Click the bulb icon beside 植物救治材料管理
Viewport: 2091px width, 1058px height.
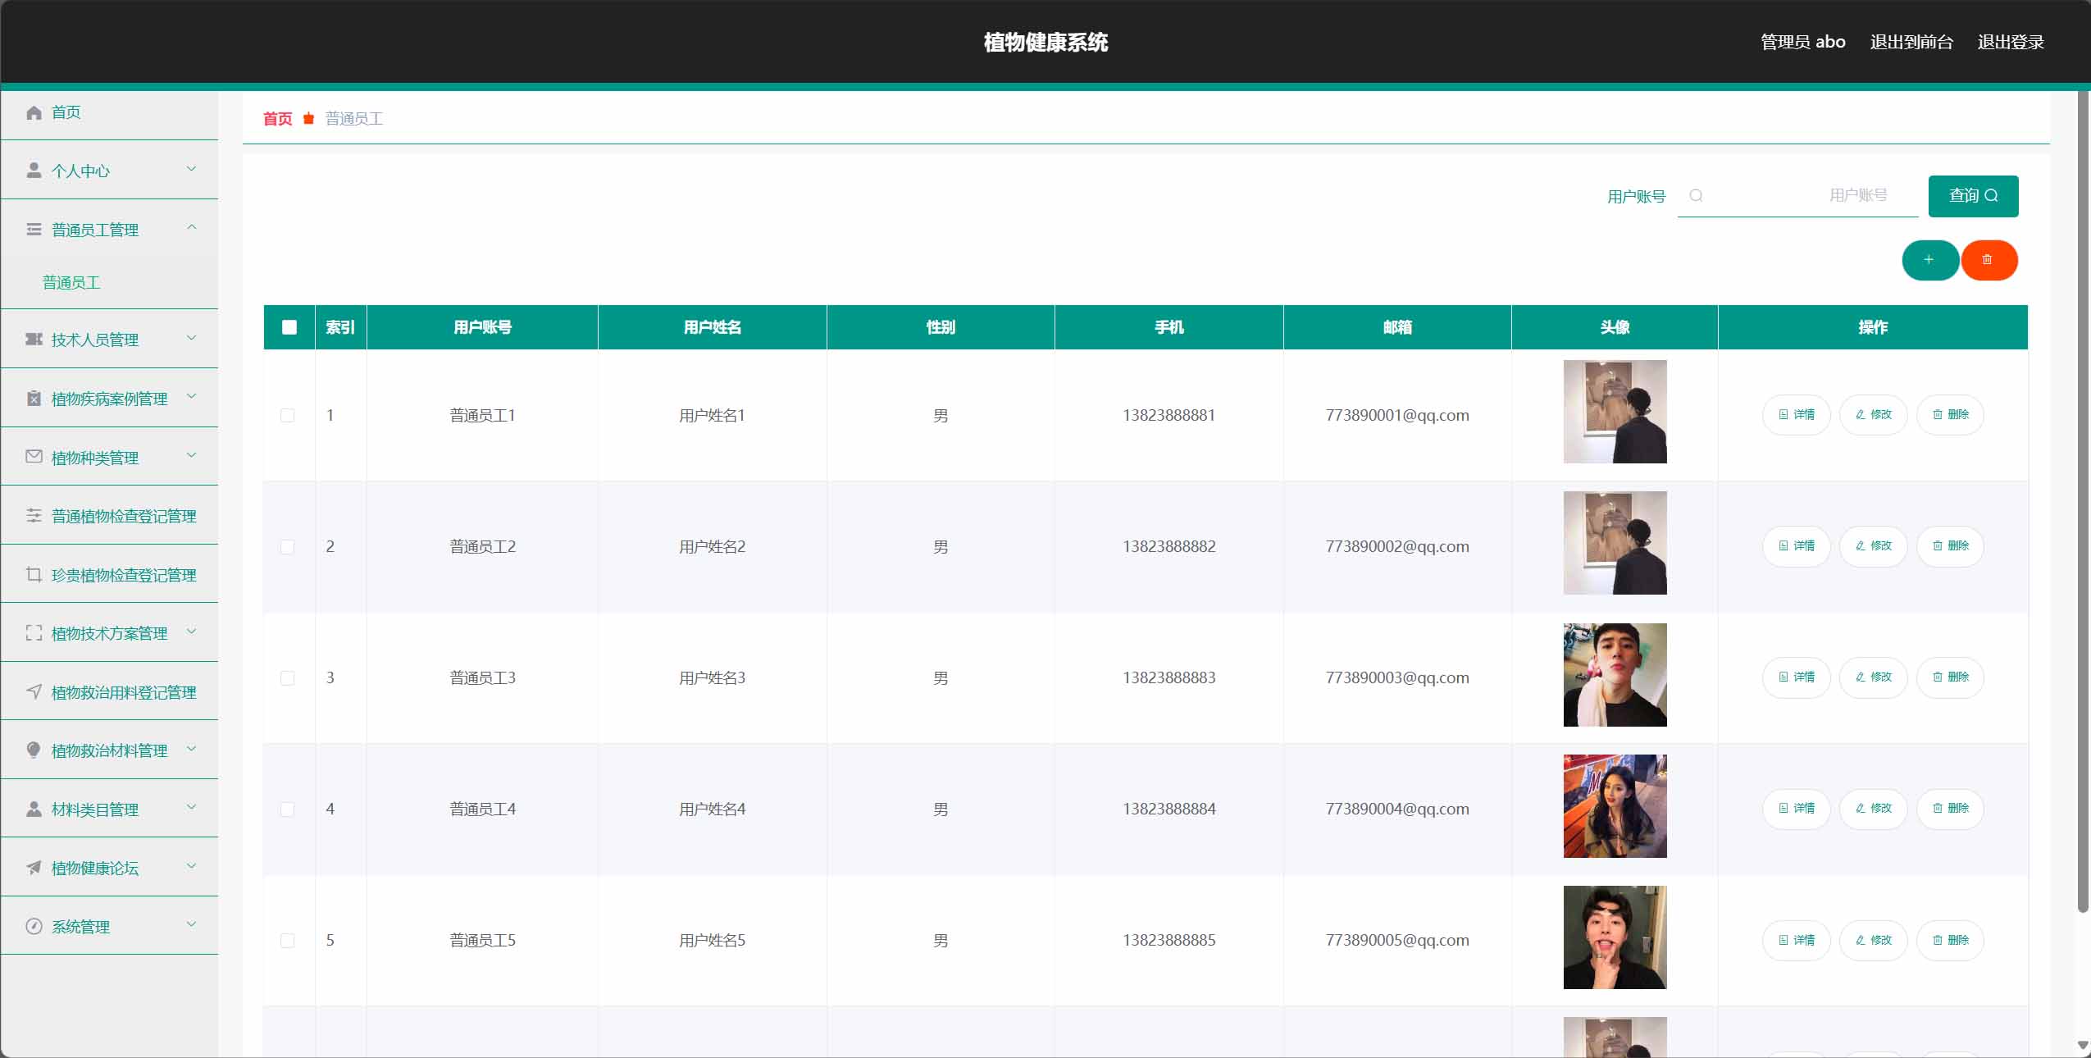[34, 750]
